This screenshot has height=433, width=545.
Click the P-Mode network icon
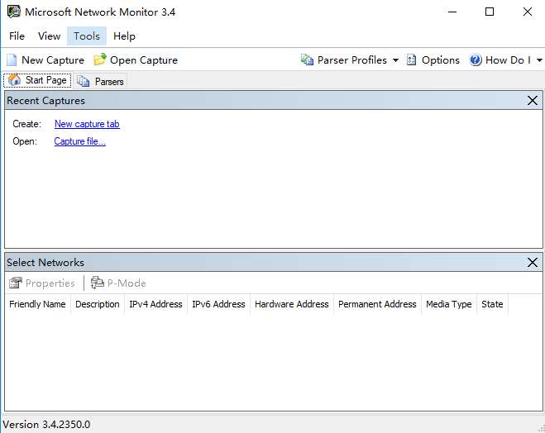98,283
